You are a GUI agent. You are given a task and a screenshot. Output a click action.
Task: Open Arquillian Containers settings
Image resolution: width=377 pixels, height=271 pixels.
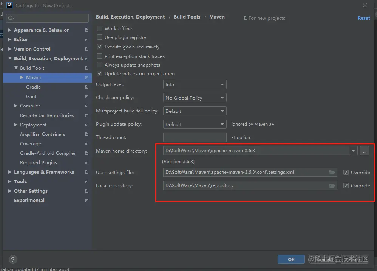pyautogui.click(x=43, y=134)
